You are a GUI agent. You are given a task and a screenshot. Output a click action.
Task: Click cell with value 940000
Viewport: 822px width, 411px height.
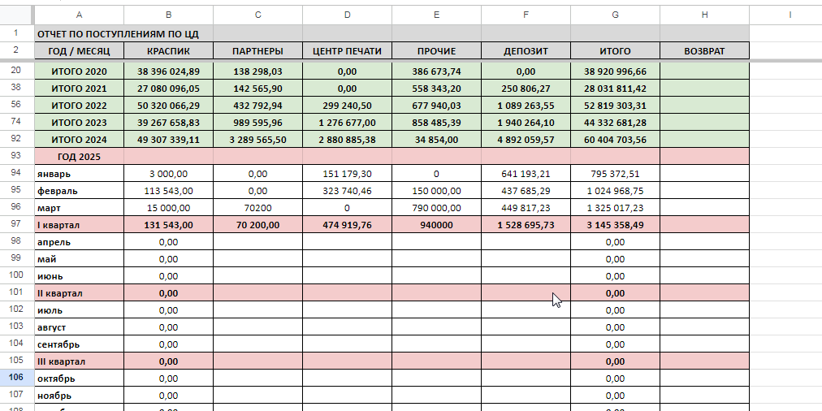(x=437, y=225)
